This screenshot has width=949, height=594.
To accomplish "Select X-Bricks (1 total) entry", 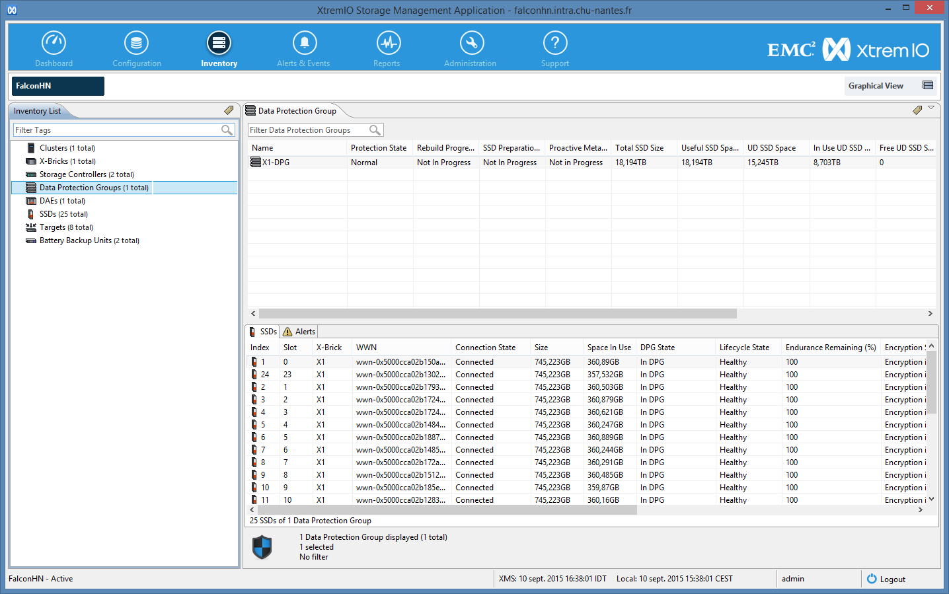I will coord(67,161).
